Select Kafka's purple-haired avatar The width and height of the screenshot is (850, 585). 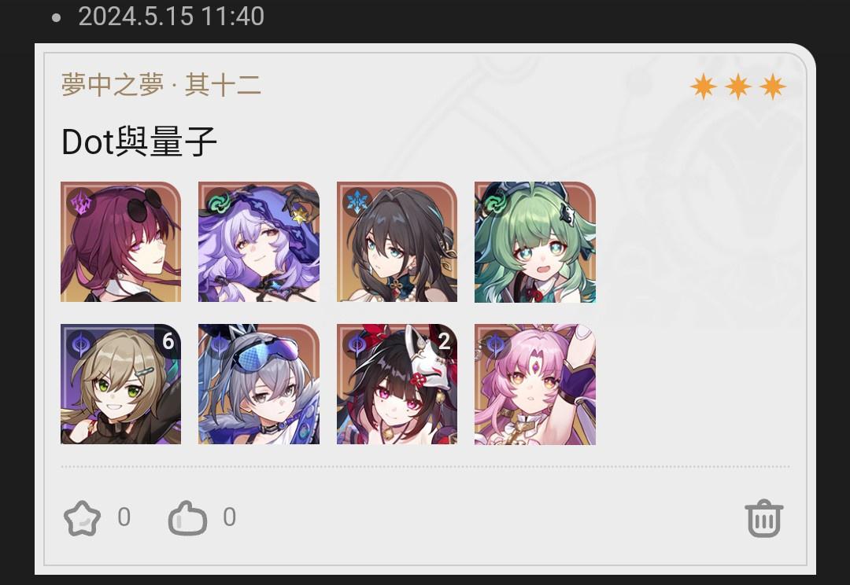pos(121,241)
